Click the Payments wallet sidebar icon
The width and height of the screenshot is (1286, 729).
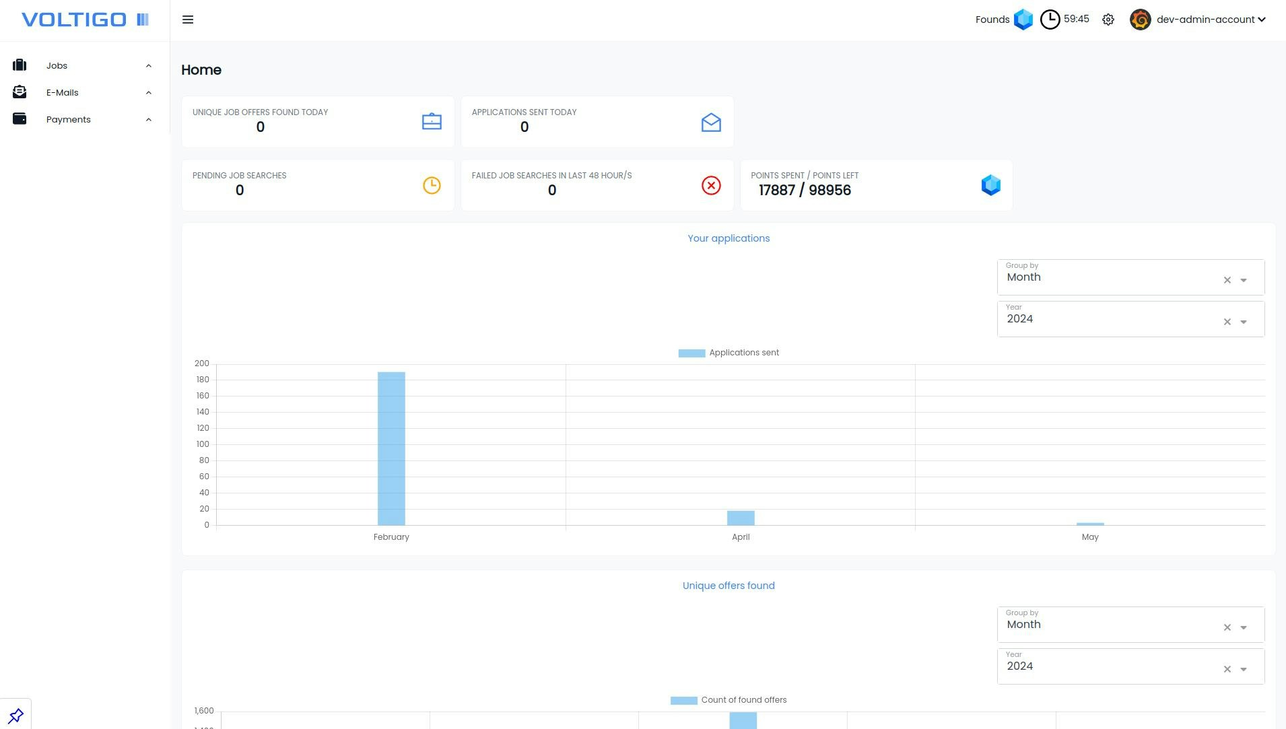pyautogui.click(x=20, y=119)
